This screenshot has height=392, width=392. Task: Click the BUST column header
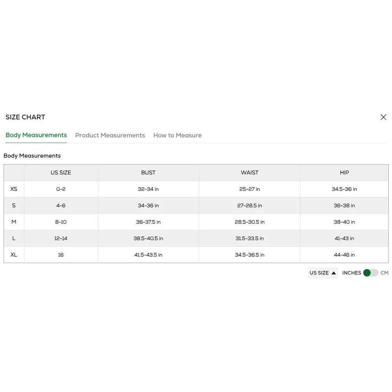pyautogui.click(x=148, y=172)
